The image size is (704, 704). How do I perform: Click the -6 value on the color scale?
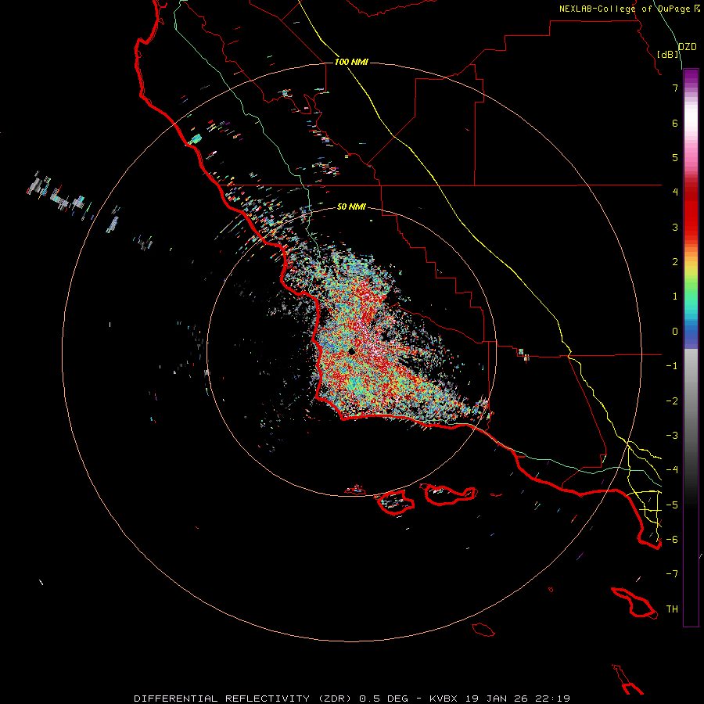point(672,540)
